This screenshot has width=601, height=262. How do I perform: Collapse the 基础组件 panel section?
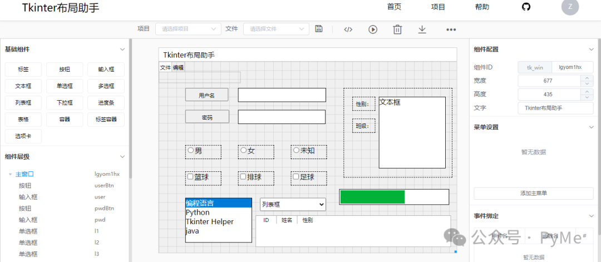tap(122, 49)
